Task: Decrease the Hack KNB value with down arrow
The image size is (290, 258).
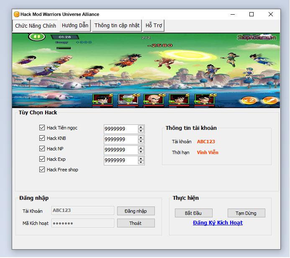Action: pyautogui.click(x=141, y=142)
